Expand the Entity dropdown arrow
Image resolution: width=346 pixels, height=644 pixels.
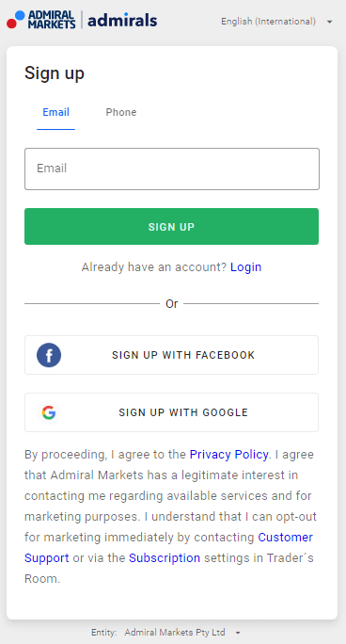coord(238,633)
